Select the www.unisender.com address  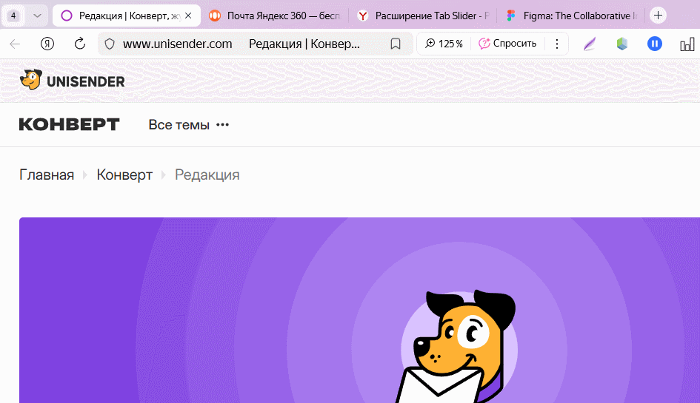click(x=178, y=44)
